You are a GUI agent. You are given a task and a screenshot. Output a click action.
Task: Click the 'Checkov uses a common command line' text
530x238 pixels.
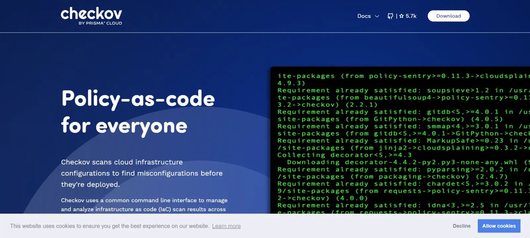tap(144, 205)
